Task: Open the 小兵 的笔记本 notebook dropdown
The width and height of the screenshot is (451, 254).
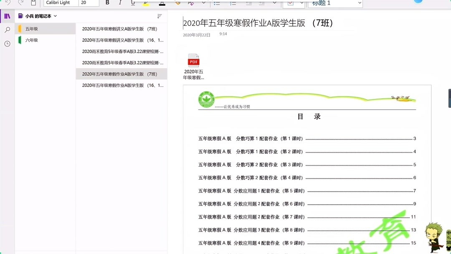Action: [x=40, y=16]
